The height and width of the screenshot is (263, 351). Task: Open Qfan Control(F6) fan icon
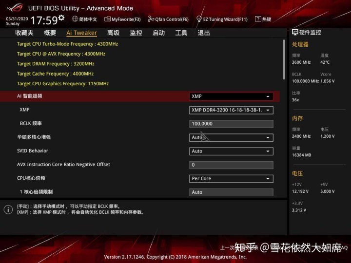pos(151,19)
